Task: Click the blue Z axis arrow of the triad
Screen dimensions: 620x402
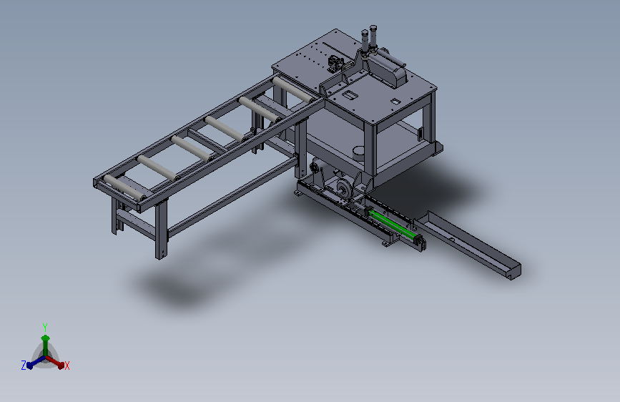Action: point(35,363)
